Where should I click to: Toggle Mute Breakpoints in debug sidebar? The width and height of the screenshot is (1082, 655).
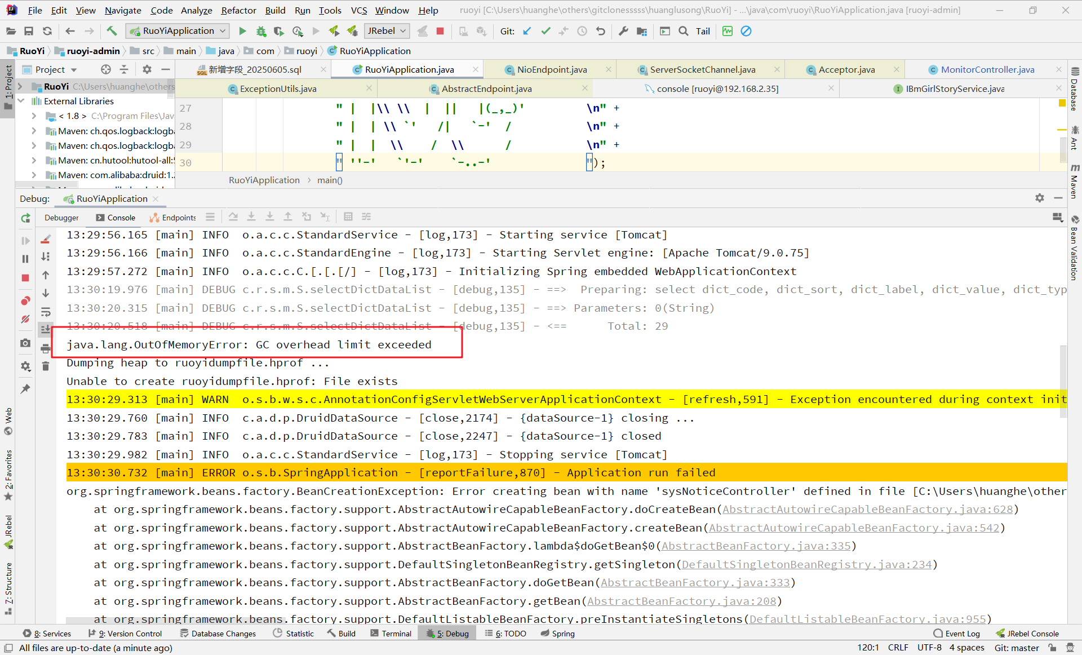(x=25, y=319)
